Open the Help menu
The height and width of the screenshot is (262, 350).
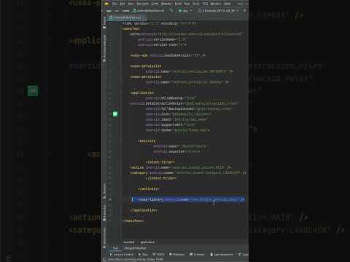point(227,4)
